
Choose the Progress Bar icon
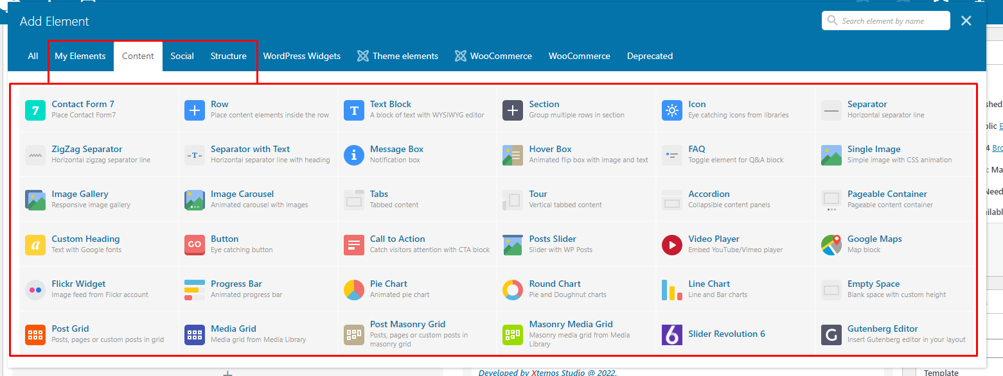coord(195,290)
